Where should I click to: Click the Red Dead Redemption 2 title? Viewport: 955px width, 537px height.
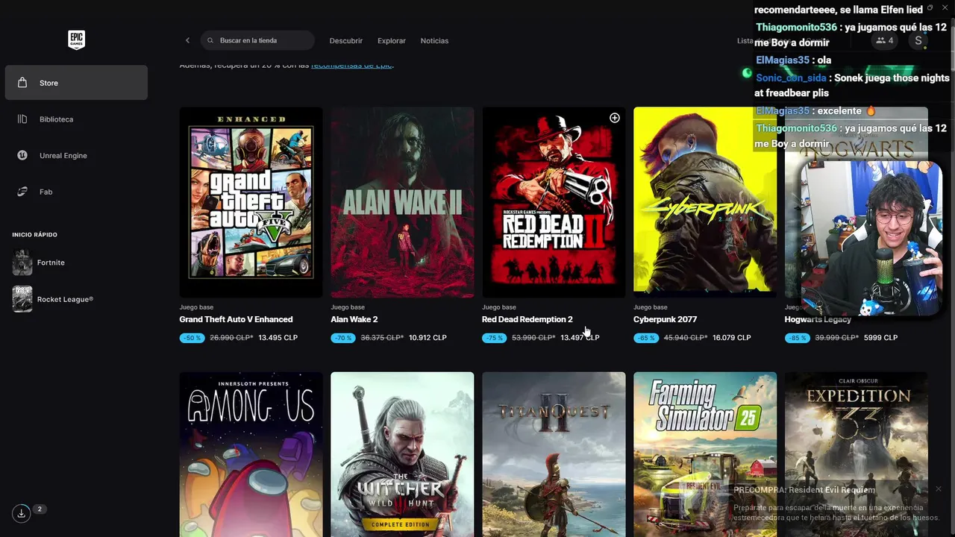pos(527,319)
